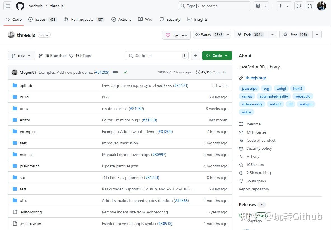This screenshot has width=331, height=230.
Task: View 35.8k forks link
Action: pos(253,181)
